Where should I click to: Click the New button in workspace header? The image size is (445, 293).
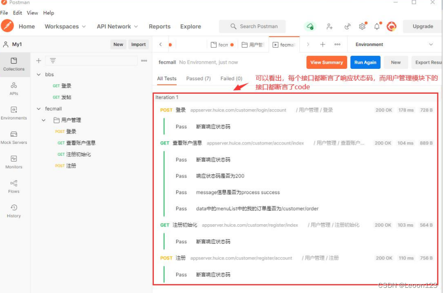tap(118, 45)
